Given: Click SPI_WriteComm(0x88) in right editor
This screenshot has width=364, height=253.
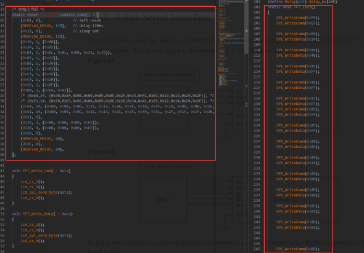Looking at the screenshot, I should [298, 141].
